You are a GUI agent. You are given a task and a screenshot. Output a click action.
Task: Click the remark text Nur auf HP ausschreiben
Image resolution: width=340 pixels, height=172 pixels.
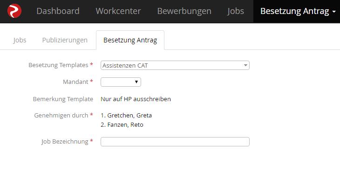[136, 99]
